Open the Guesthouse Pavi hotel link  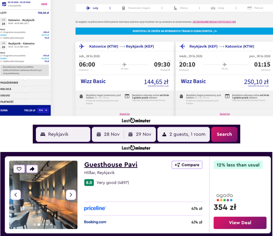(111, 165)
